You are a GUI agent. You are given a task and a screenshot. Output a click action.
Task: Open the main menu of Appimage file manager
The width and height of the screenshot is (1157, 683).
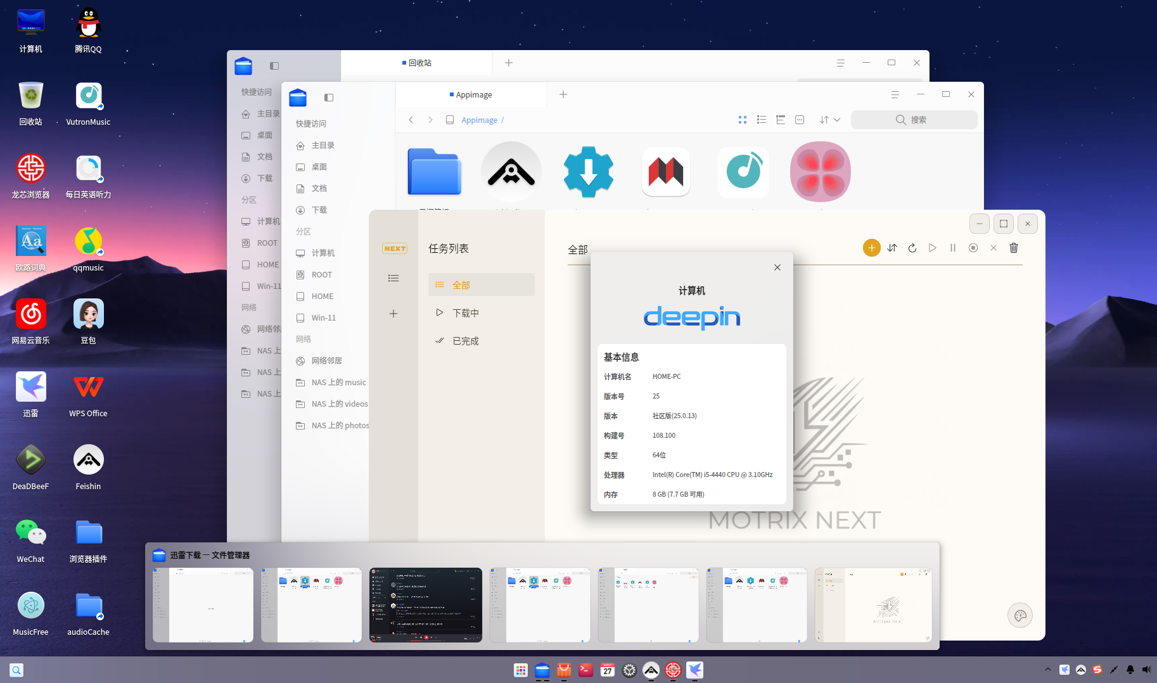click(895, 94)
